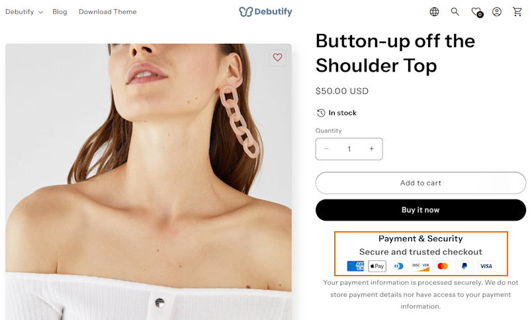530x320 pixels.
Task: Click the In stock clock icon
Action: 321,113
